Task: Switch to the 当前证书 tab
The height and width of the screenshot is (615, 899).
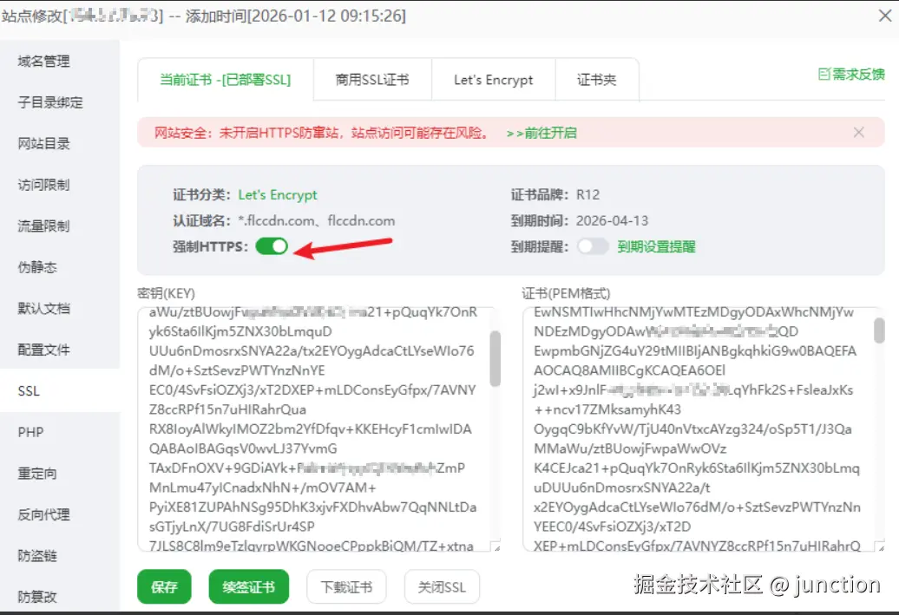Action: pyautogui.click(x=226, y=80)
